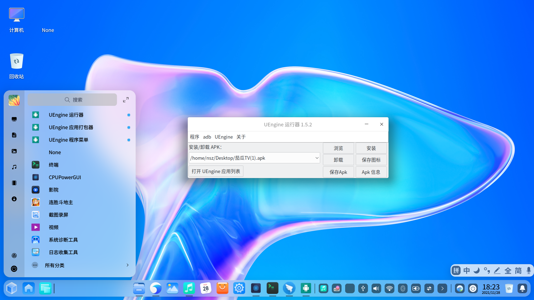
Task: Open CPUPowerGUI from the launcher
Action: (x=65, y=177)
